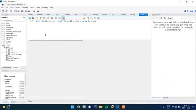
Task: Select Stored Procedures under world
Action: [14, 58]
